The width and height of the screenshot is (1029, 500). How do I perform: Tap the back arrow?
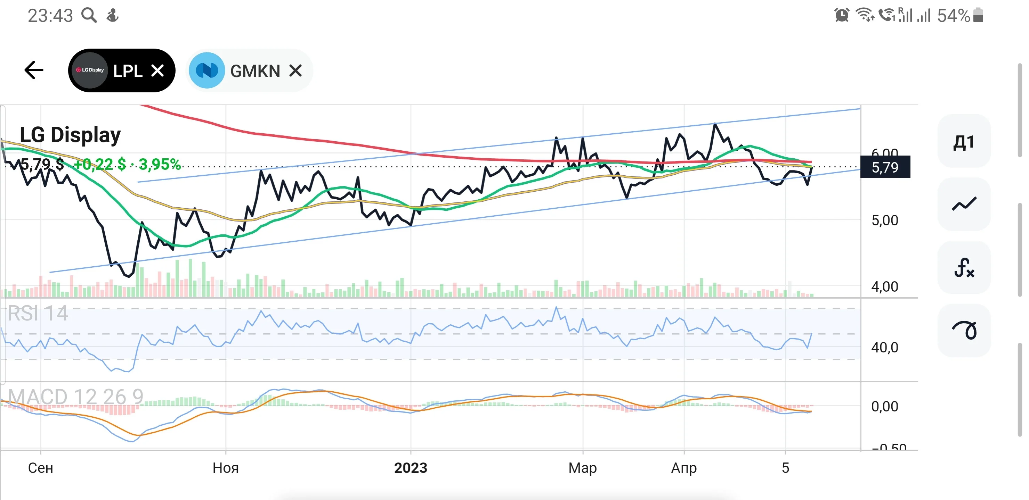(34, 70)
